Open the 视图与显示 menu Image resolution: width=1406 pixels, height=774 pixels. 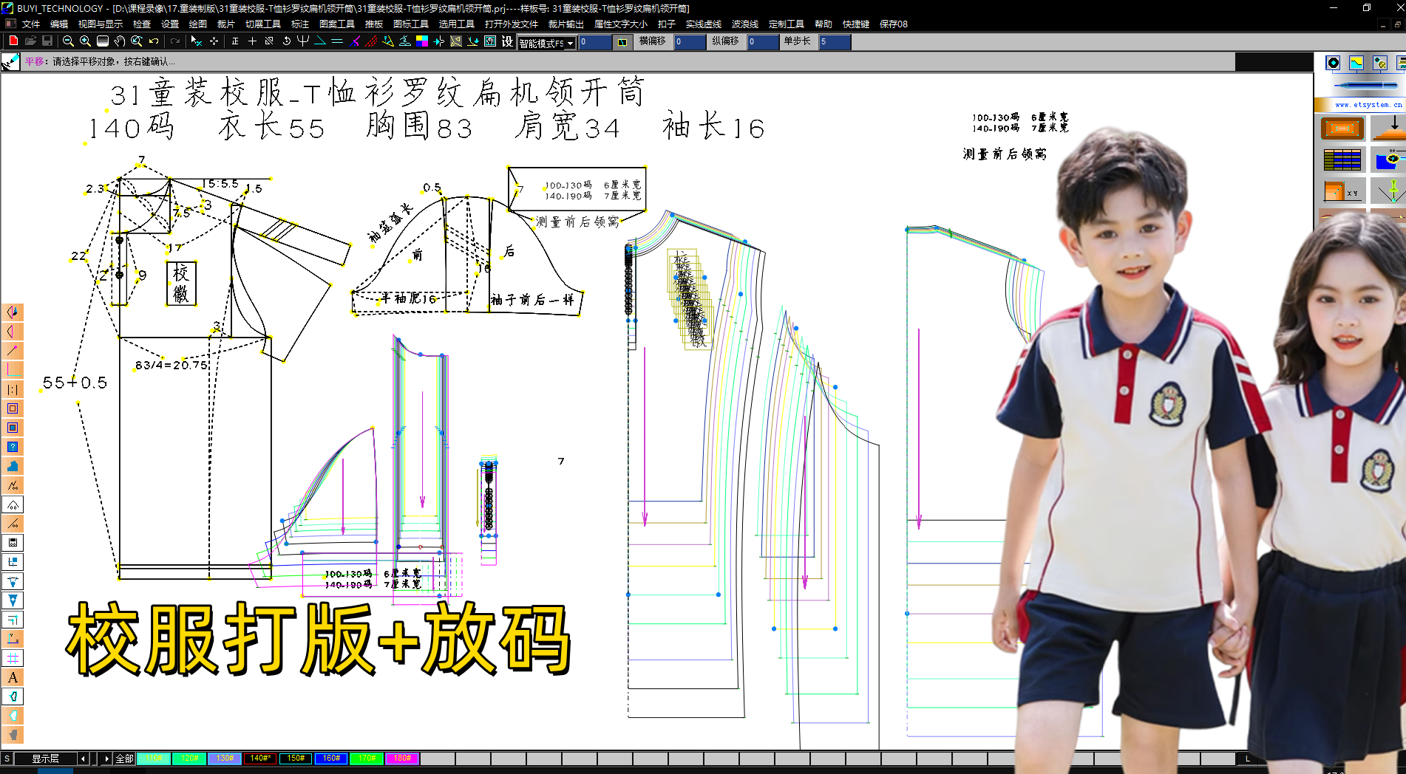[101, 24]
